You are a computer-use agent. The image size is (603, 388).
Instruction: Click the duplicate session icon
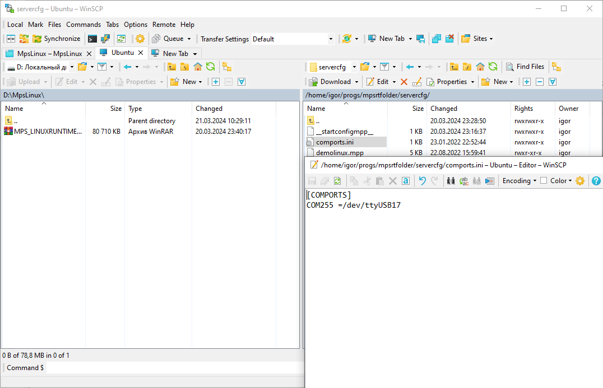(x=437, y=39)
